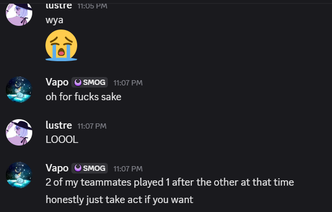Click lustre's username above the "wya" message
This screenshot has height=212, width=332.
pos(59,6)
